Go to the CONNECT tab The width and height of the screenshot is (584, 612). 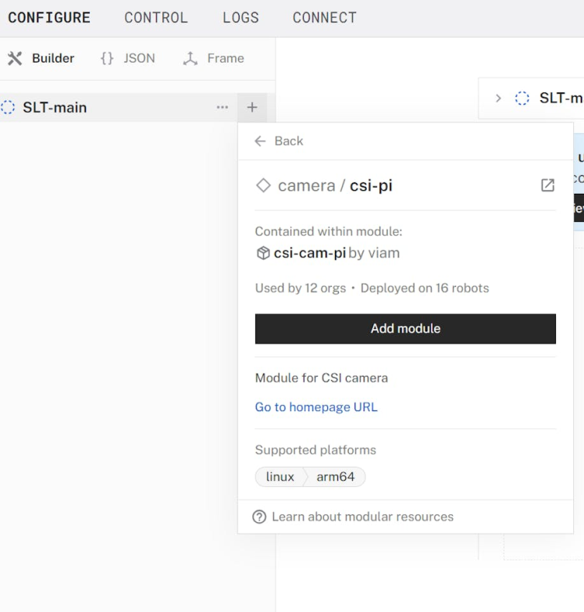point(324,17)
